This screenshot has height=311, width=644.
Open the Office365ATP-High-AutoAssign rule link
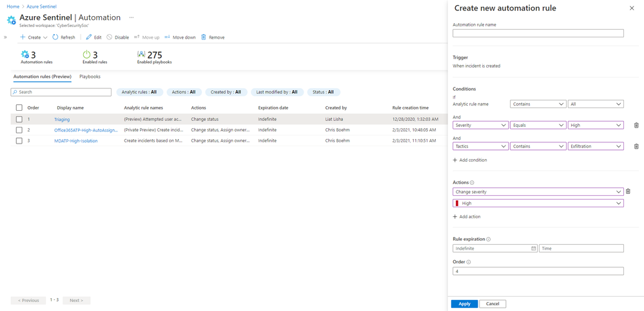pyautogui.click(x=86, y=130)
